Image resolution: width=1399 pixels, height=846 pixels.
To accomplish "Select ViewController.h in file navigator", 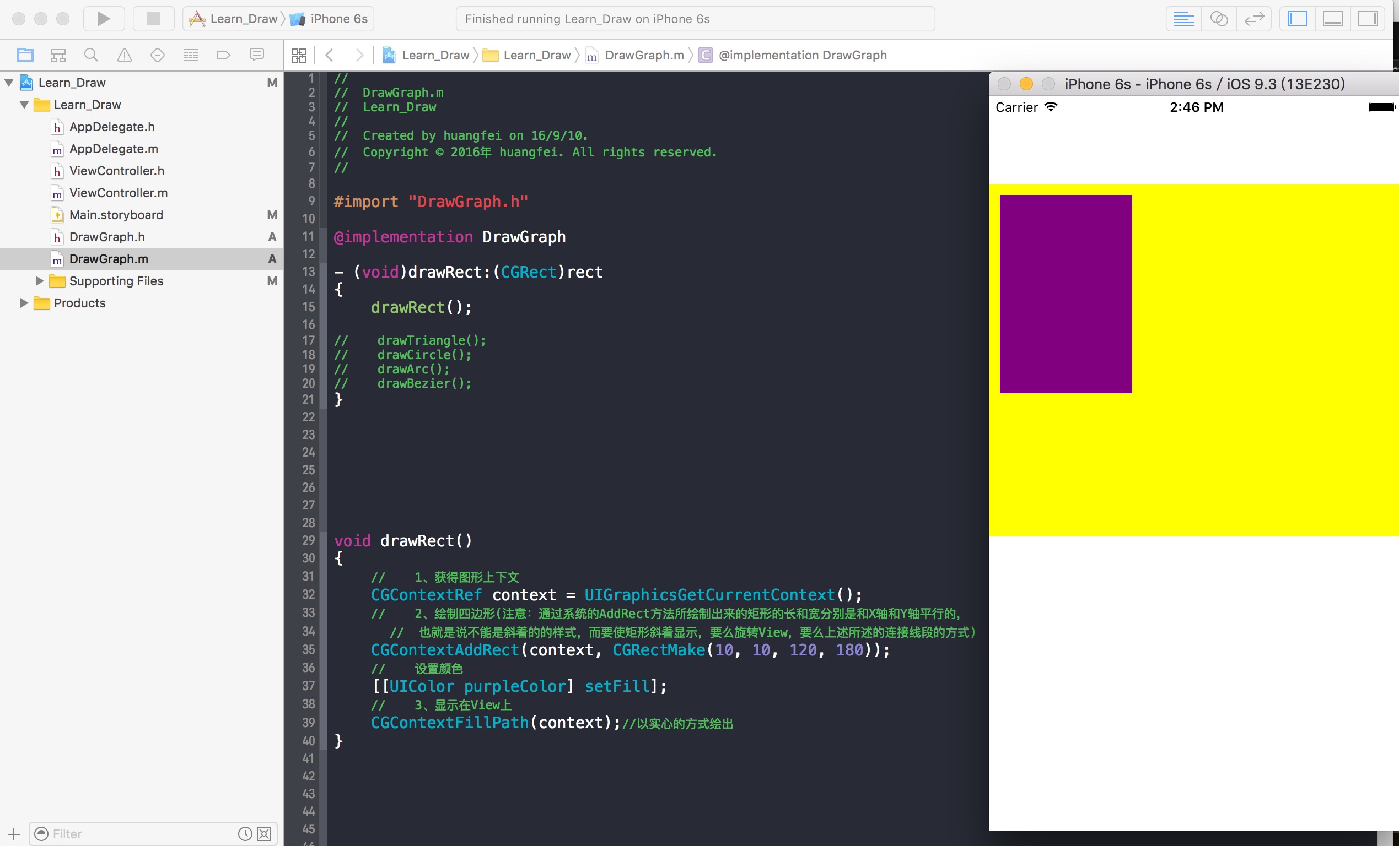I will point(118,170).
